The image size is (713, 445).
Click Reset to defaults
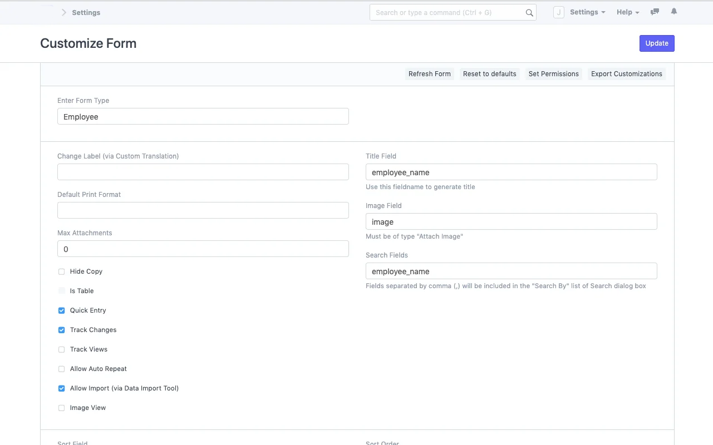pos(489,73)
